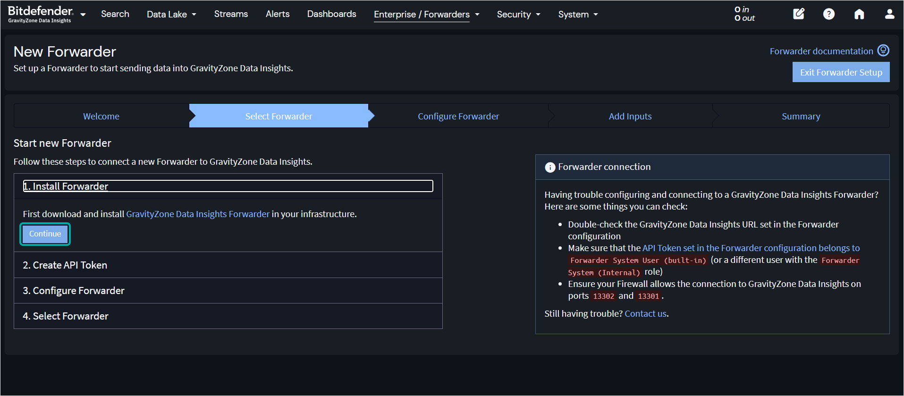This screenshot has width=904, height=396.
Task: Go to the home page icon
Action: tap(859, 14)
